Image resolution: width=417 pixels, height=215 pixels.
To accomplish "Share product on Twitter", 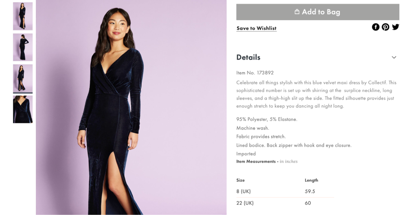I will 395,27.
